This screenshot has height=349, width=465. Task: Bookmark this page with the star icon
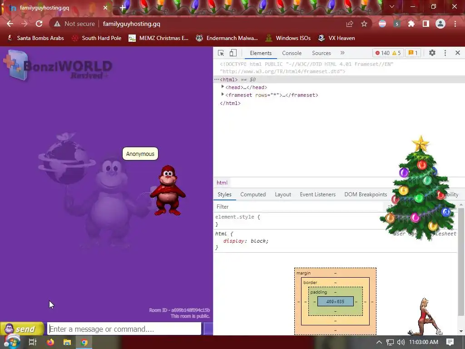tap(364, 24)
